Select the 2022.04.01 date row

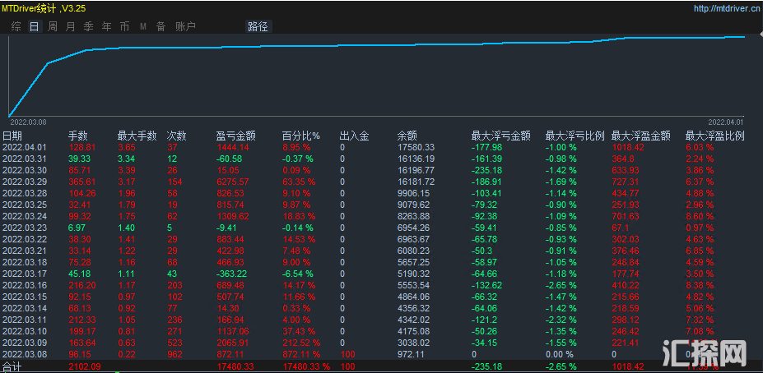coord(25,147)
